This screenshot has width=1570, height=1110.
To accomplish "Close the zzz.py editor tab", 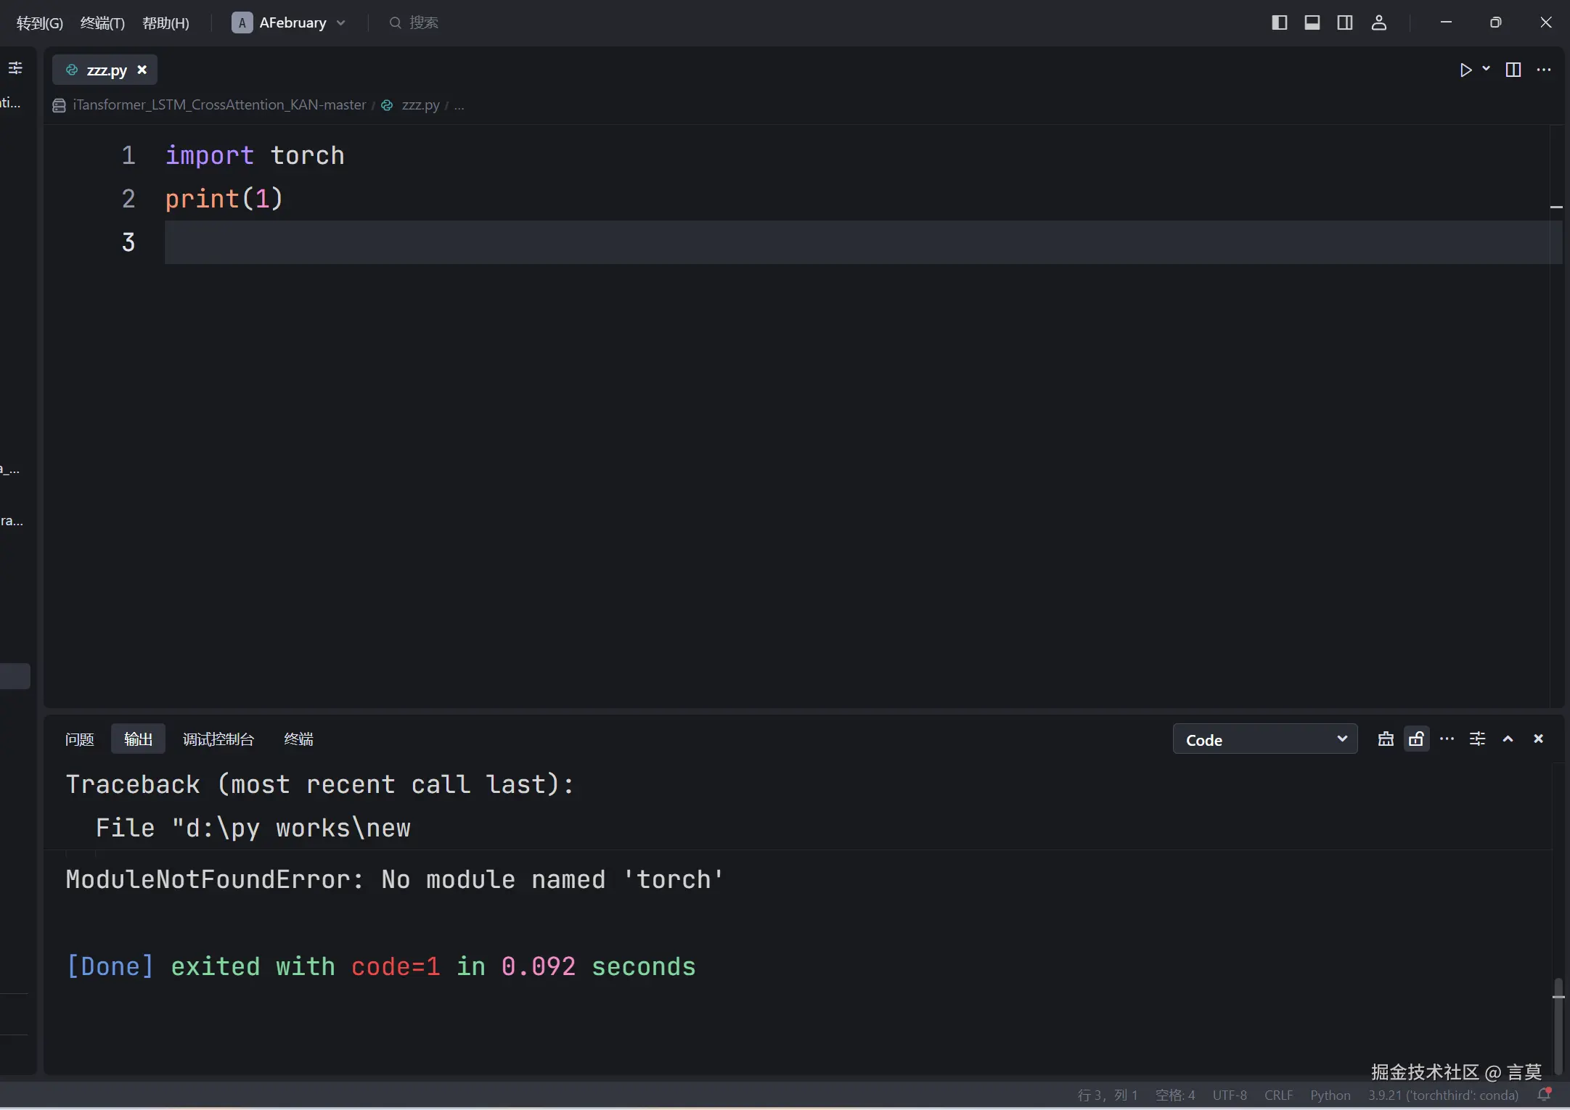I will pos(142,70).
